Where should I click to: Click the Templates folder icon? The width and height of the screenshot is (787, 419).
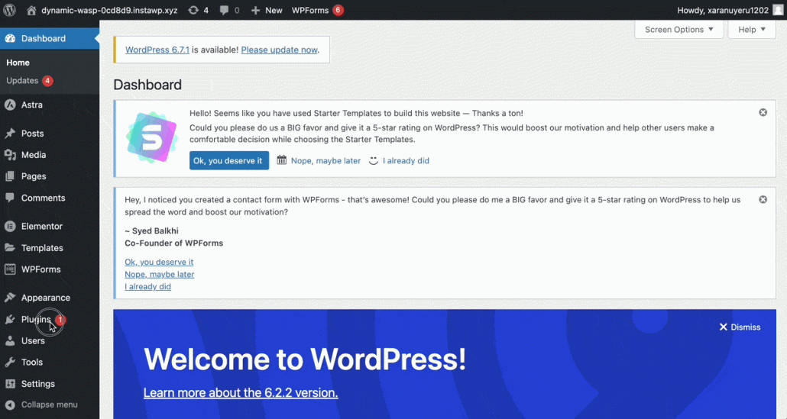10,247
